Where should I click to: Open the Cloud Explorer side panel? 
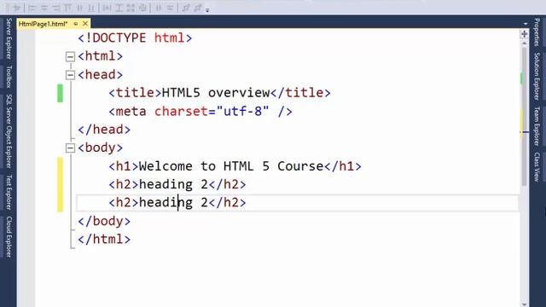(9, 237)
